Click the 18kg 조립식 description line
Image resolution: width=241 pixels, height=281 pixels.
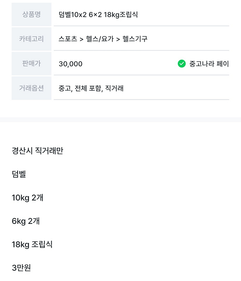point(32,244)
